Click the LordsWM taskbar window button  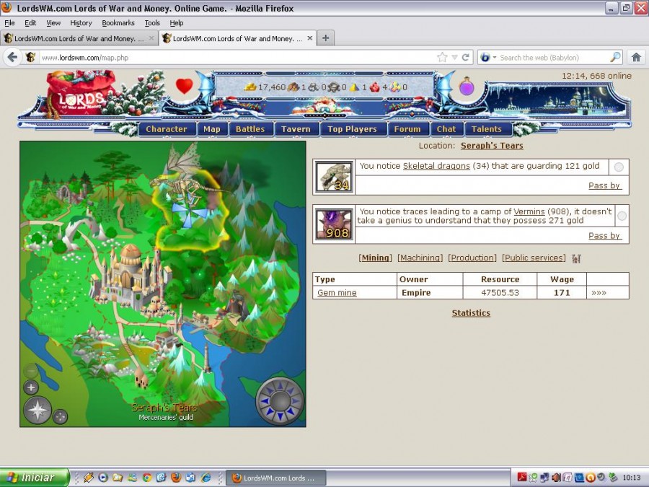coord(276,478)
